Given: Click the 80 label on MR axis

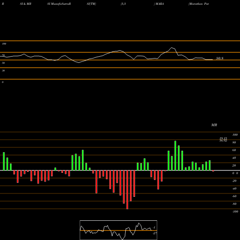Looking at the screenshot, I should (x=234, y=143).
